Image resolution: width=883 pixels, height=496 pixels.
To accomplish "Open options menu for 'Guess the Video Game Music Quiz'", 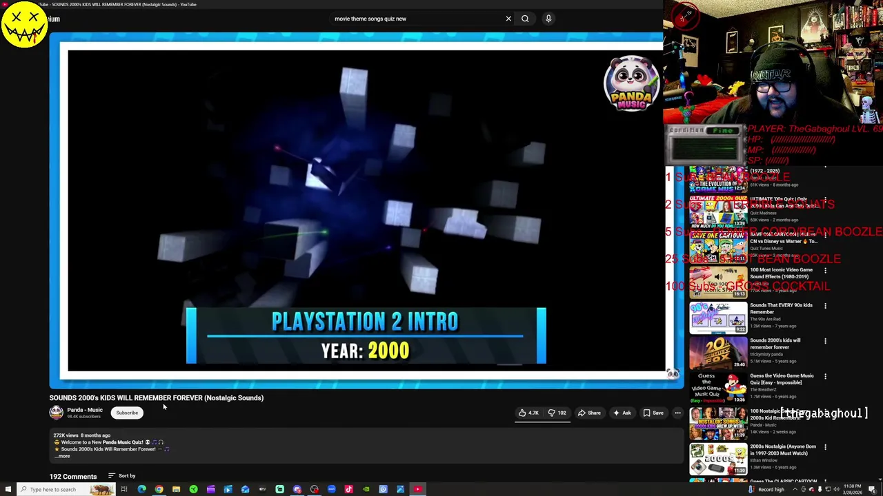I will [825, 376].
